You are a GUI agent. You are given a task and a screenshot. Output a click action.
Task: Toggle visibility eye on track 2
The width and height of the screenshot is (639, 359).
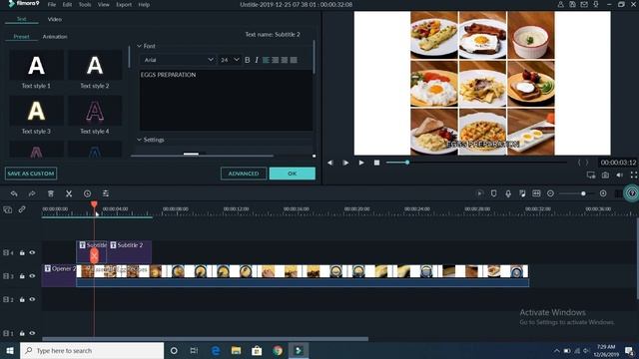pos(32,299)
